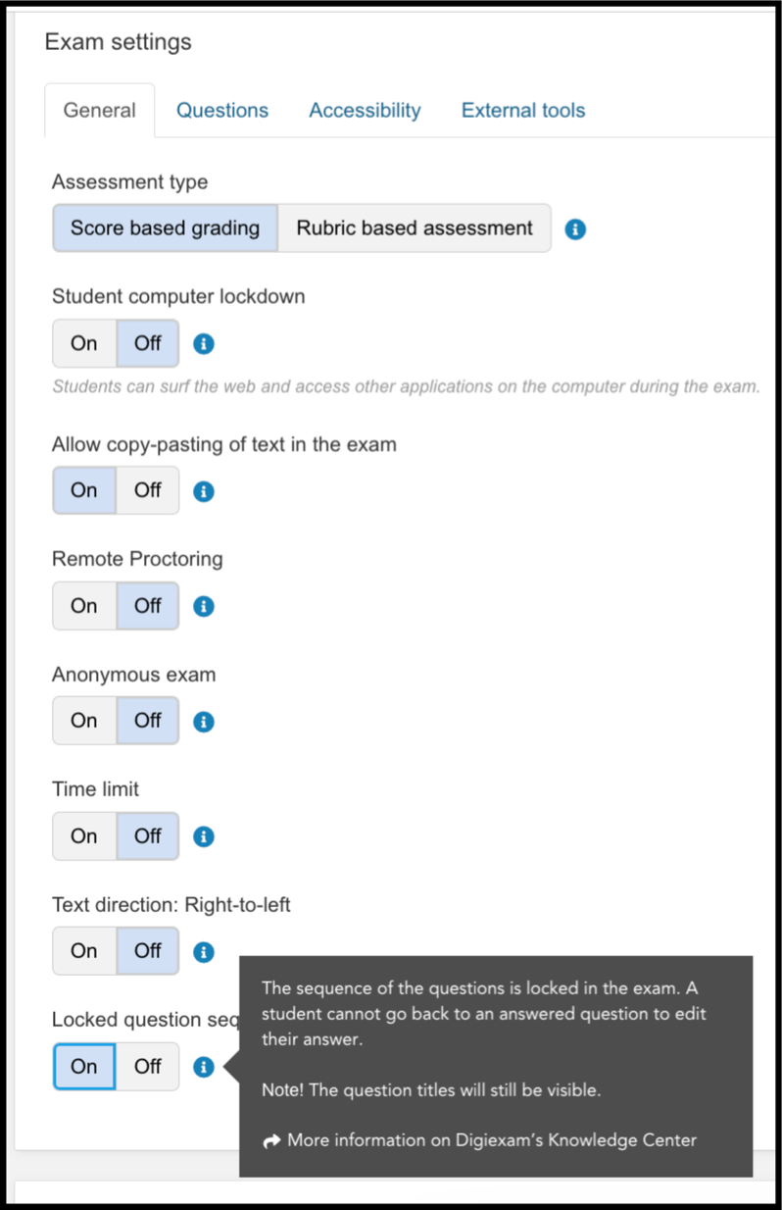Go to the External tools tab
Screen dimensions: 782x1210
point(523,111)
